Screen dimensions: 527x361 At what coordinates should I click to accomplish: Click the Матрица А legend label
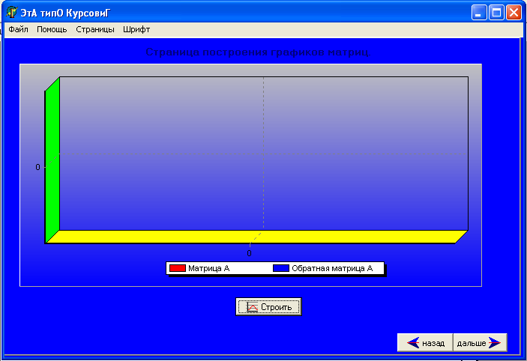coord(208,268)
